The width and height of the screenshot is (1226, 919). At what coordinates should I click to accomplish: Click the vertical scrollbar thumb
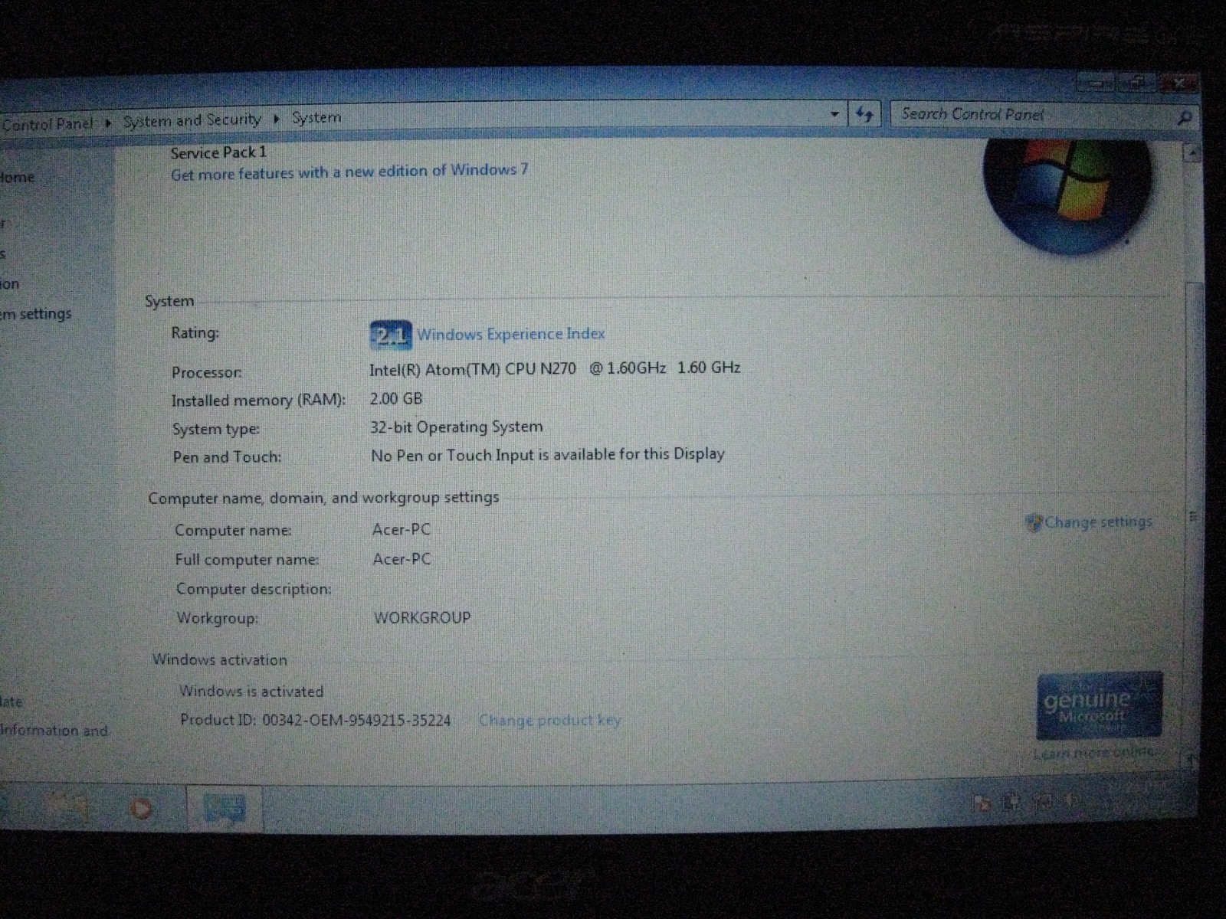tap(1193, 517)
